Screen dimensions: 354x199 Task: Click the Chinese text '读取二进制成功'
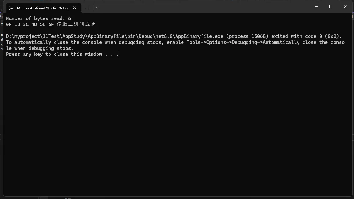[76, 24]
